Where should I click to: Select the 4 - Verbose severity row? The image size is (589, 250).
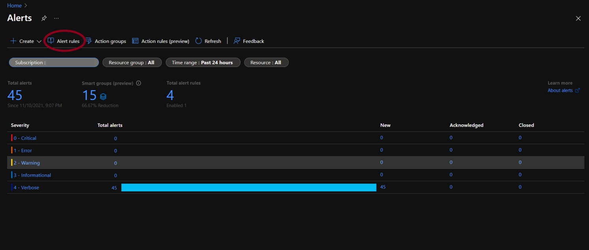coord(25,187)
